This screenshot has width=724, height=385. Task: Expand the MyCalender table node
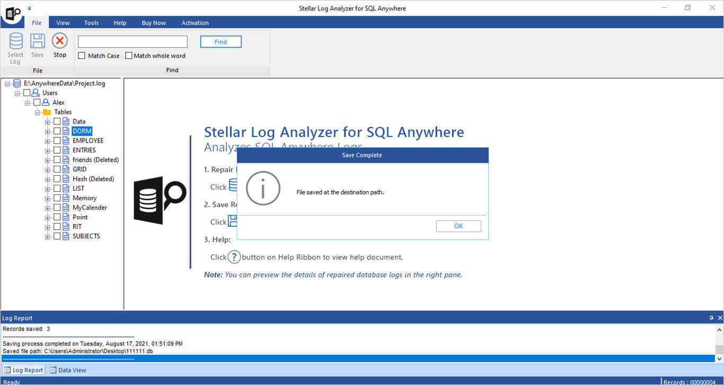pos(48,208)
